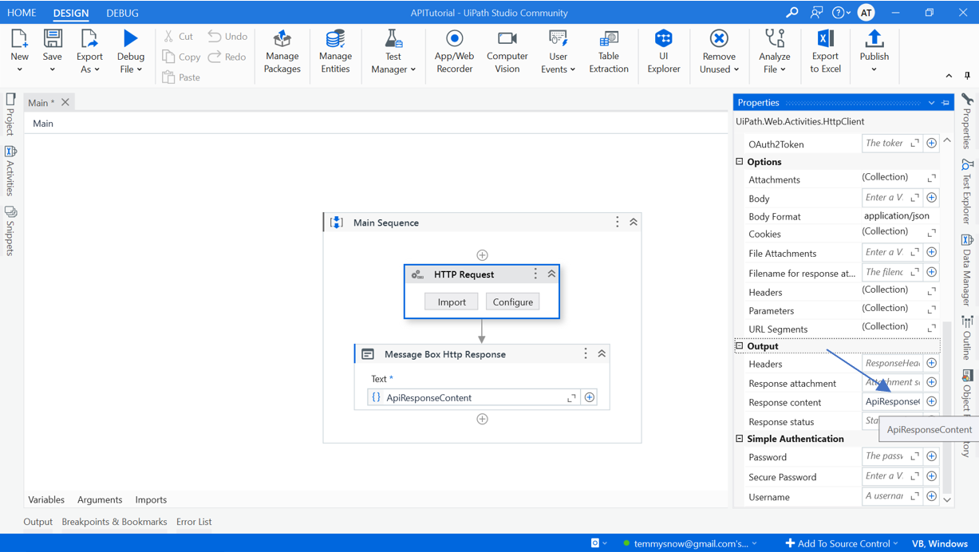Open the VB, Windows language selector
Screen dimensions: 979x552
tap(940, 542)
